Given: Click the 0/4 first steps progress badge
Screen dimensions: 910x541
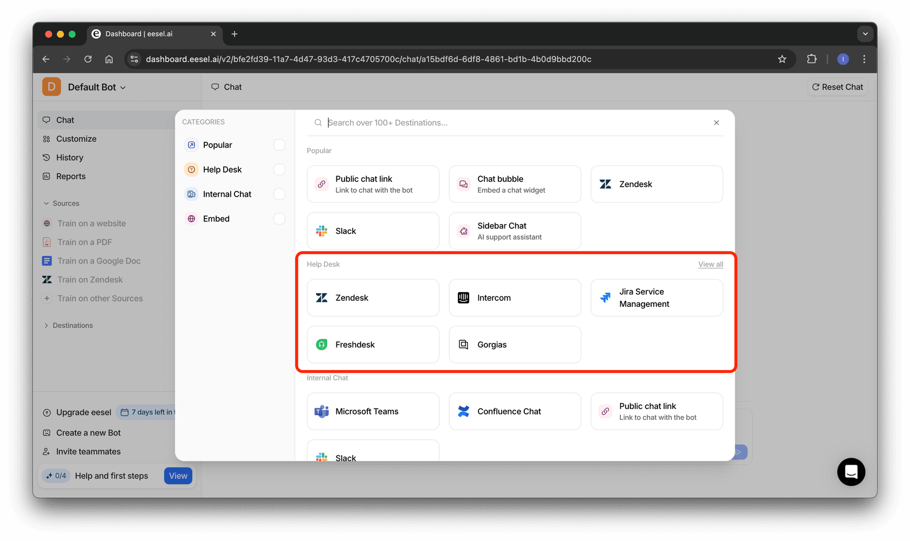Looking at the screenshot, I should click(56, 476).
